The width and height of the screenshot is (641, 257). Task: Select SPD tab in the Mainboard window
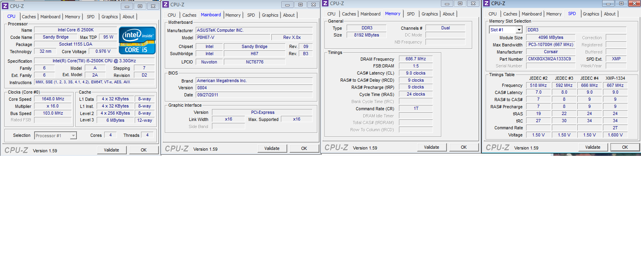coord(251,15)
